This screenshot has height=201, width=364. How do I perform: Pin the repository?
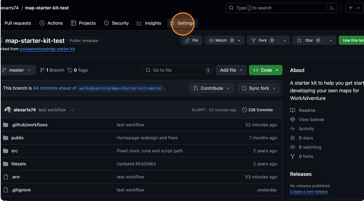pyautogui.click(x=192, y=40)
